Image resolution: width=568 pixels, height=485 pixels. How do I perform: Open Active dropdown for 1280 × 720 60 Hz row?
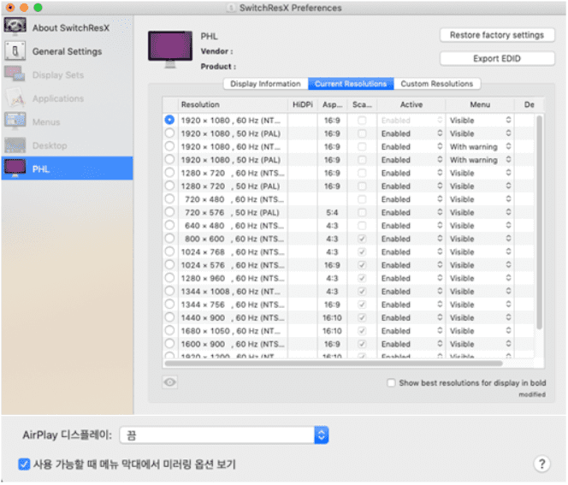pos(411,173)
